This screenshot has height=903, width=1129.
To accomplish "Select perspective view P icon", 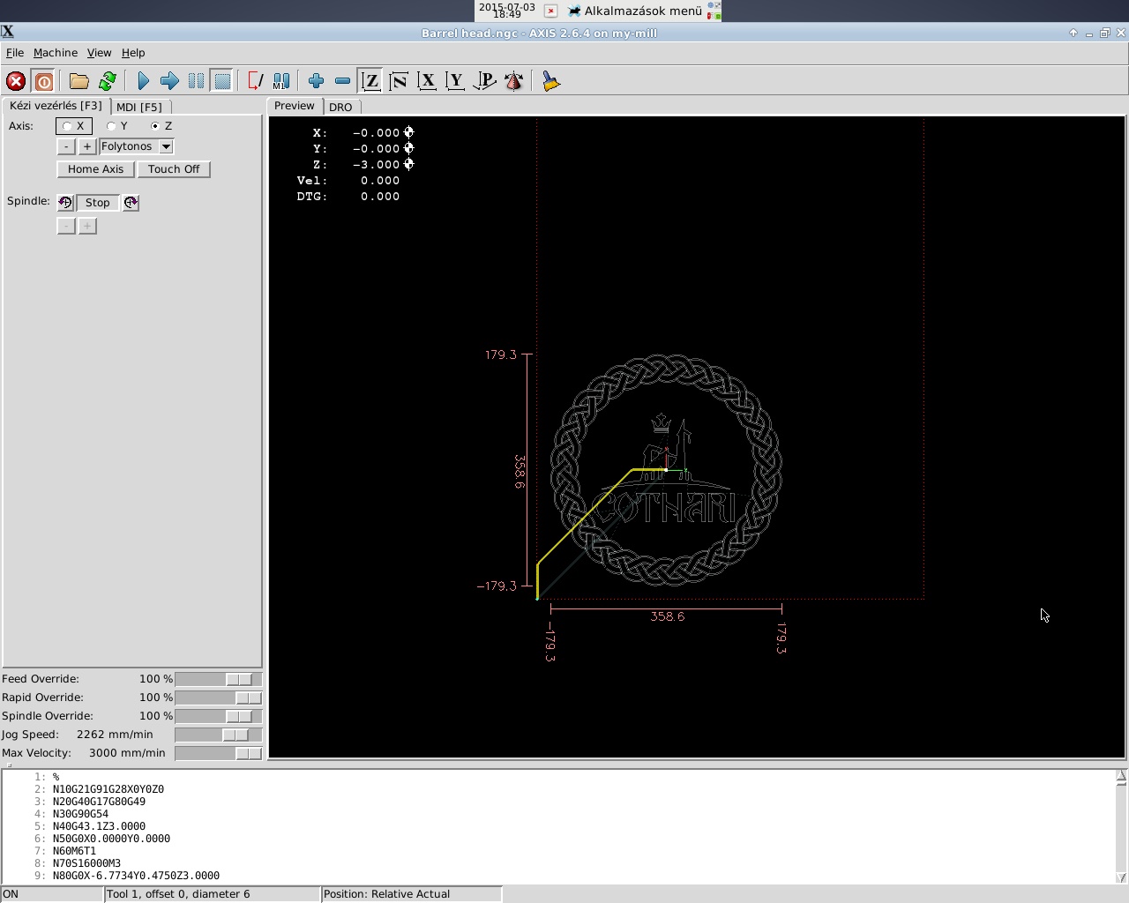I will pos(484,81).
